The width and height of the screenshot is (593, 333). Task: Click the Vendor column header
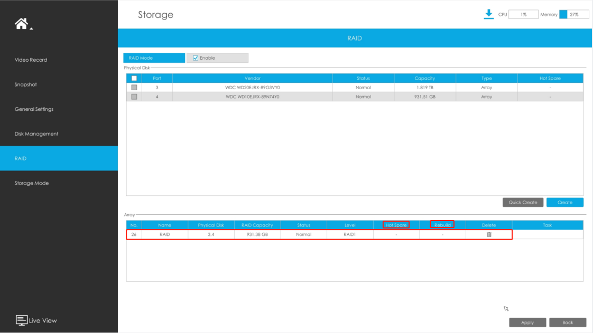point(252,78)
